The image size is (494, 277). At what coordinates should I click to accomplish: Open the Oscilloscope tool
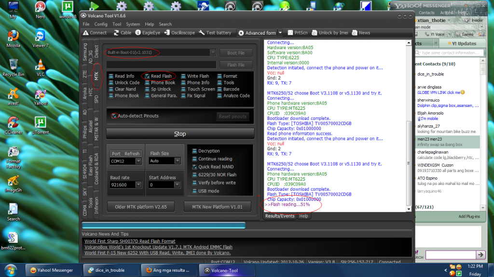coord(179,33)
